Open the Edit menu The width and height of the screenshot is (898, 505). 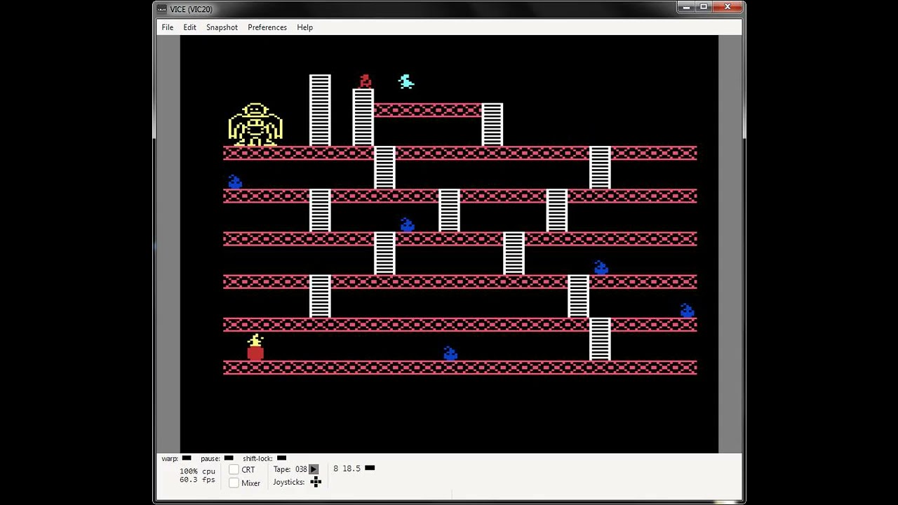(x=189, y=27)
